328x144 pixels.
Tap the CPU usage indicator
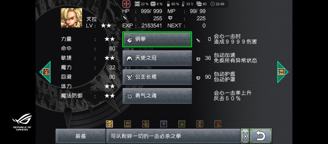pyautogui.click(x=142, y=4)
